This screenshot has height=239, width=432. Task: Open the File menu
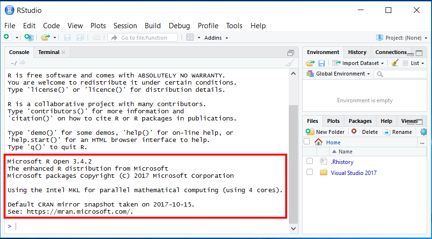(10, 26)
